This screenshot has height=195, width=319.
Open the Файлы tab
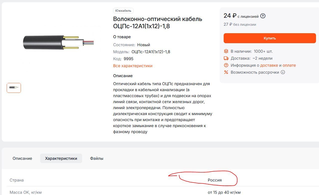pyautogui.click(x=97, y=158)
